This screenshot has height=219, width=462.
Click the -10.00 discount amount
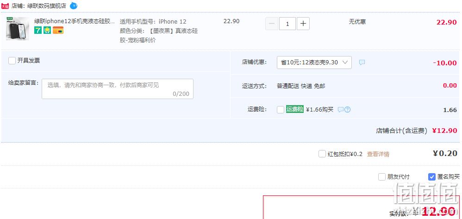(x=444, y=63)
